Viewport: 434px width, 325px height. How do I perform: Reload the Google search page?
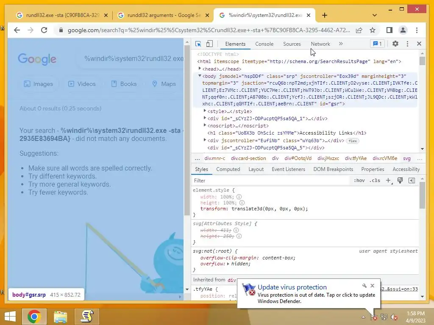pyautogui.click(x=44, y=30)
